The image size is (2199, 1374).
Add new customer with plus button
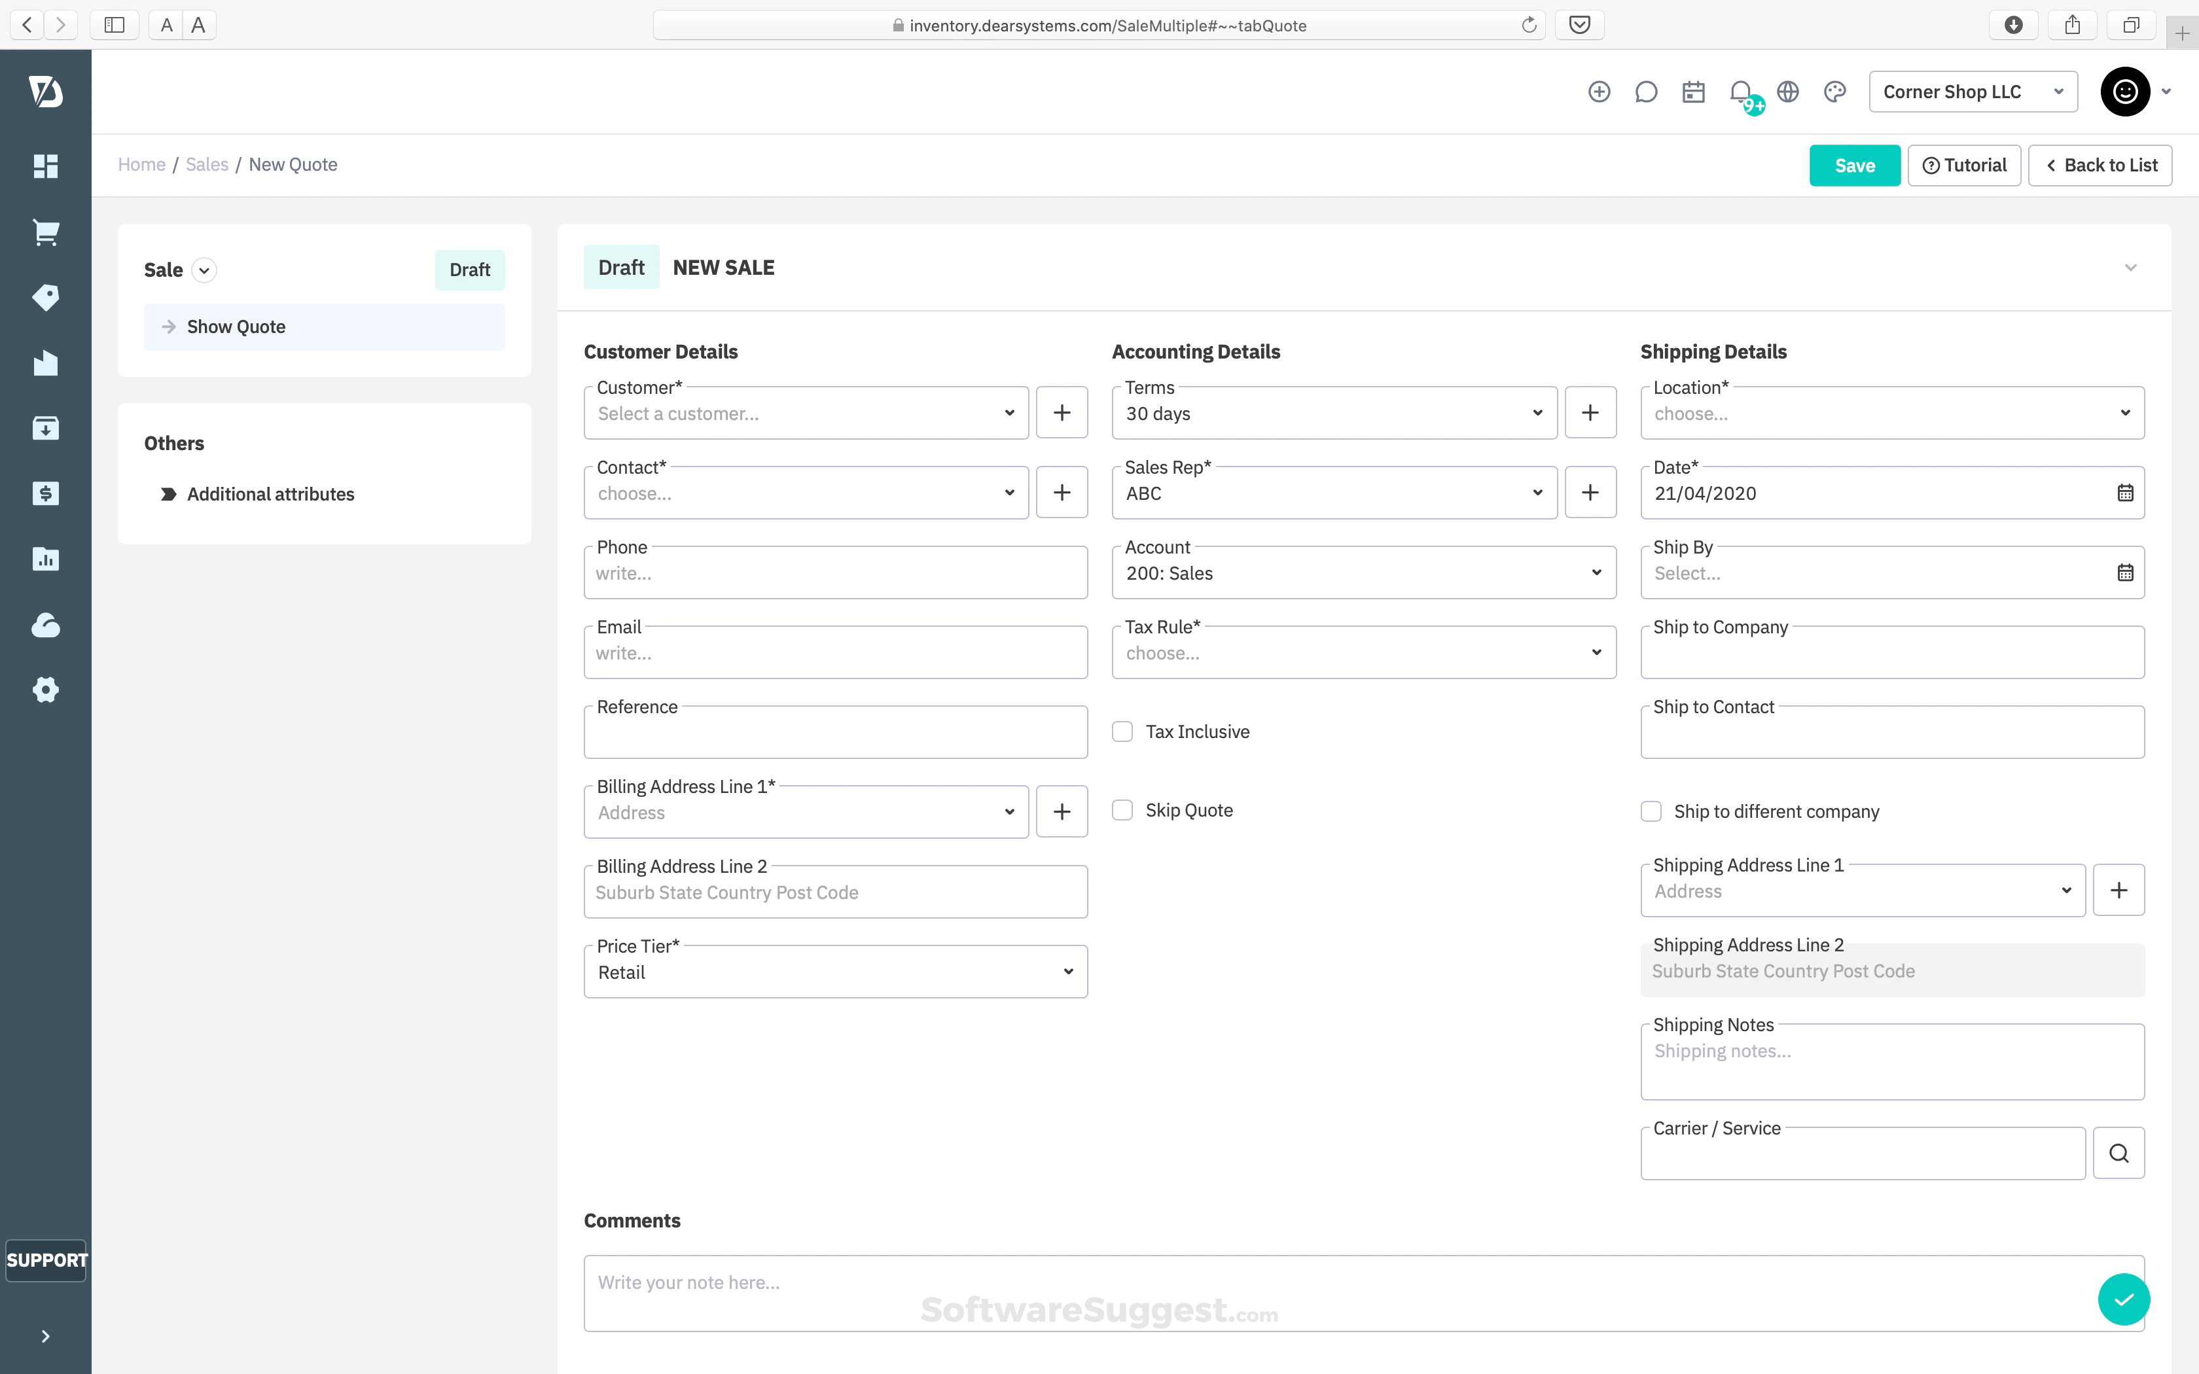(1062, 413)
